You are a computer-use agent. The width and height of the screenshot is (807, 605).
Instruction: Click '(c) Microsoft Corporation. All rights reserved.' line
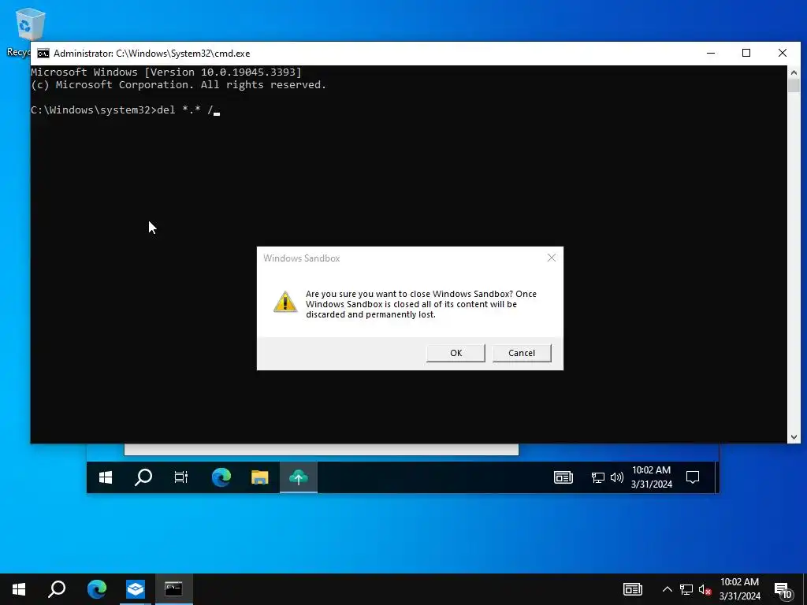point(179,85)
